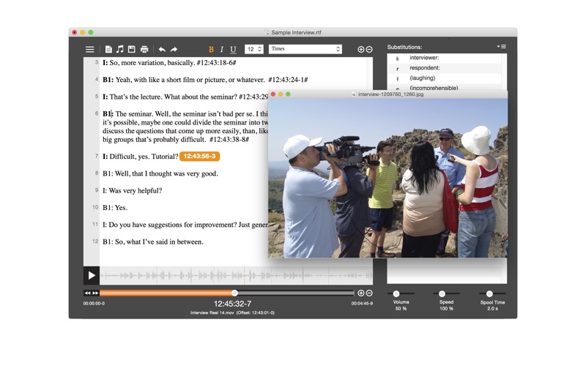Click the orange 12:43:56-3 timestamp tag
This screenshot has width=586, height=366.
click(199, 156)
